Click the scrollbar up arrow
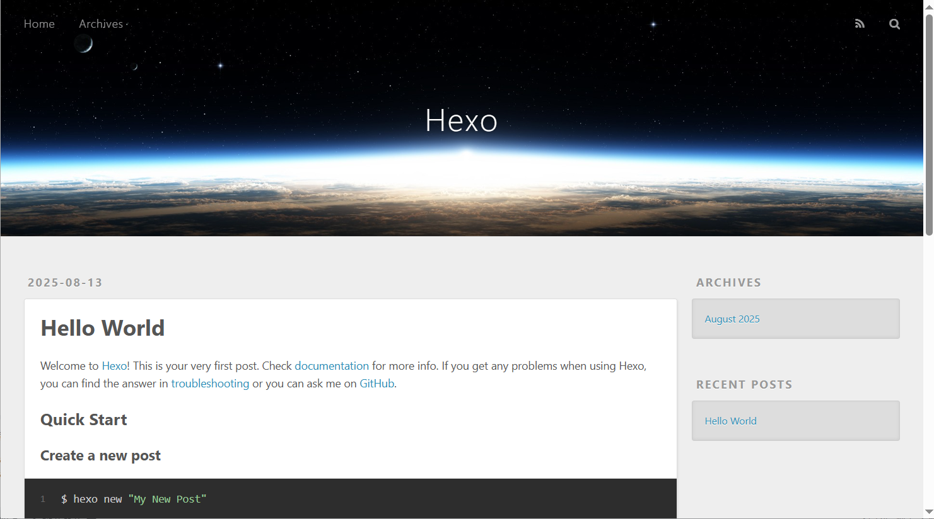934x519 pixels. pos(928,6)
